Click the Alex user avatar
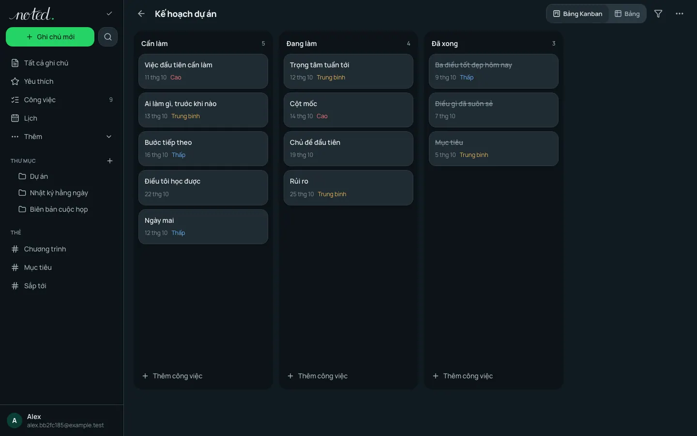This screenshot has height=436, width=697. pyautogui.click(x=15, y=420)
